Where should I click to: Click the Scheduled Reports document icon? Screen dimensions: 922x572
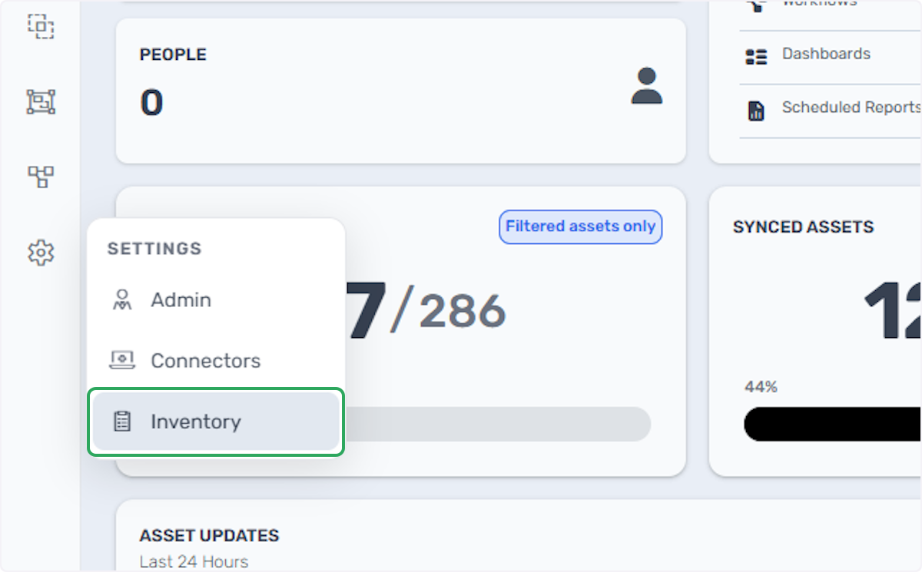point(756,111)
